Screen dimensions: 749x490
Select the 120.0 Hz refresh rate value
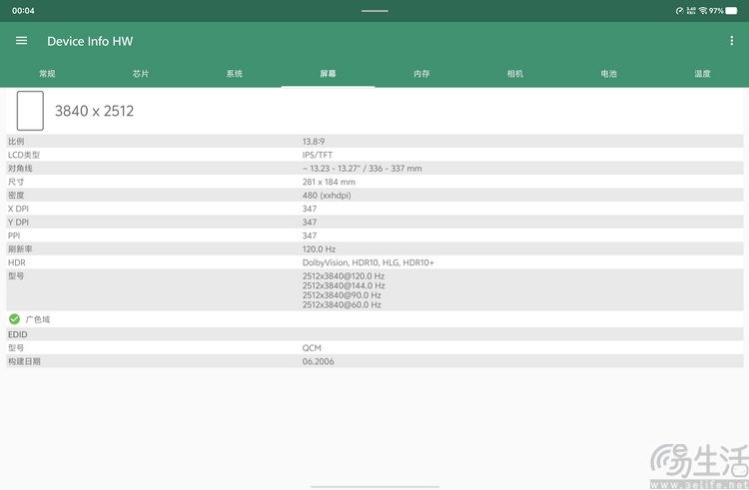(x=320, y=249)
